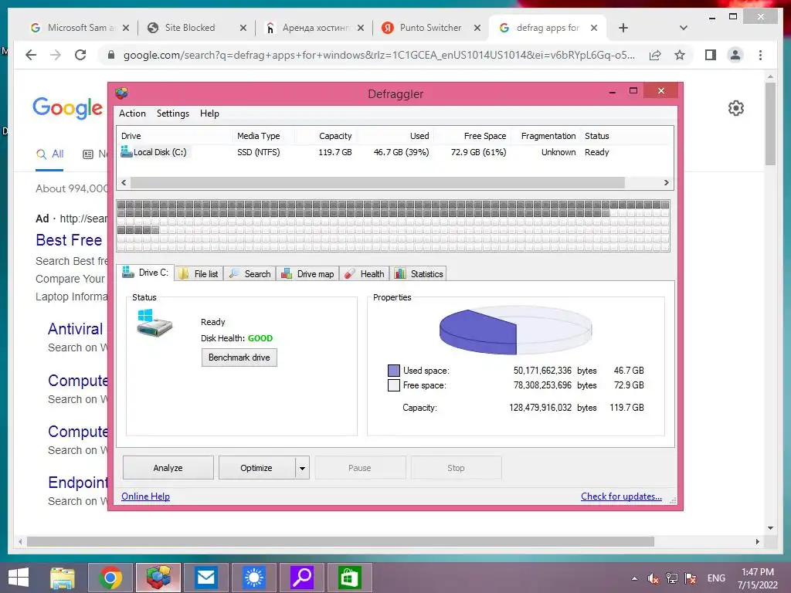
Task: Open a new Chrome tab
Action: click(x=623, y=28)
